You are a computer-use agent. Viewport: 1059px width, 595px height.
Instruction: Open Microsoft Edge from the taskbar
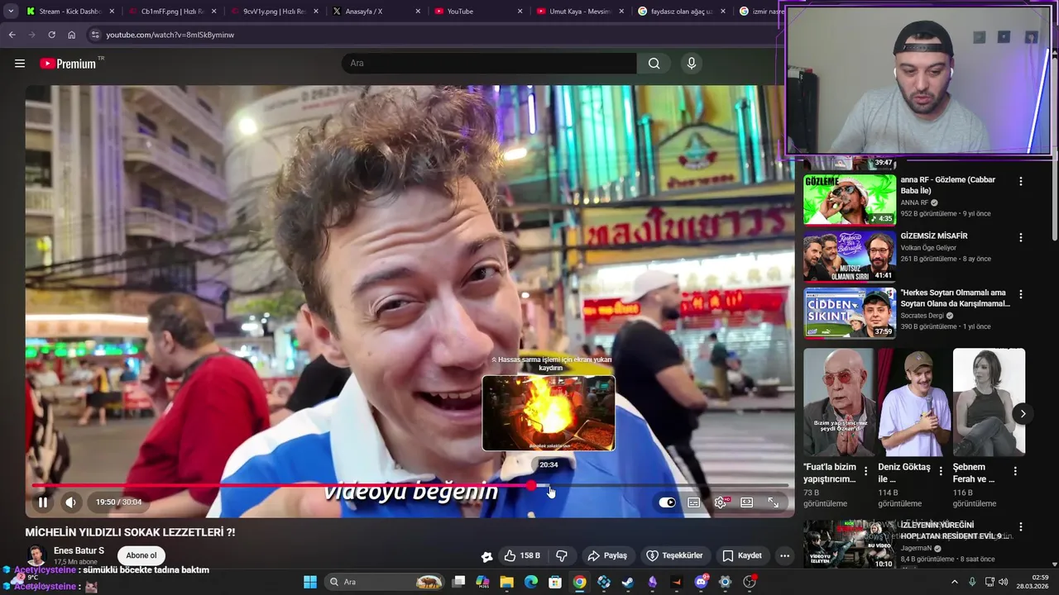[x=531, y=582]
